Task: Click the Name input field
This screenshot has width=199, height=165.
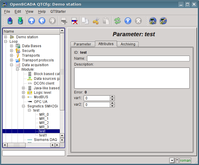Action: click(x=138, y=58)
